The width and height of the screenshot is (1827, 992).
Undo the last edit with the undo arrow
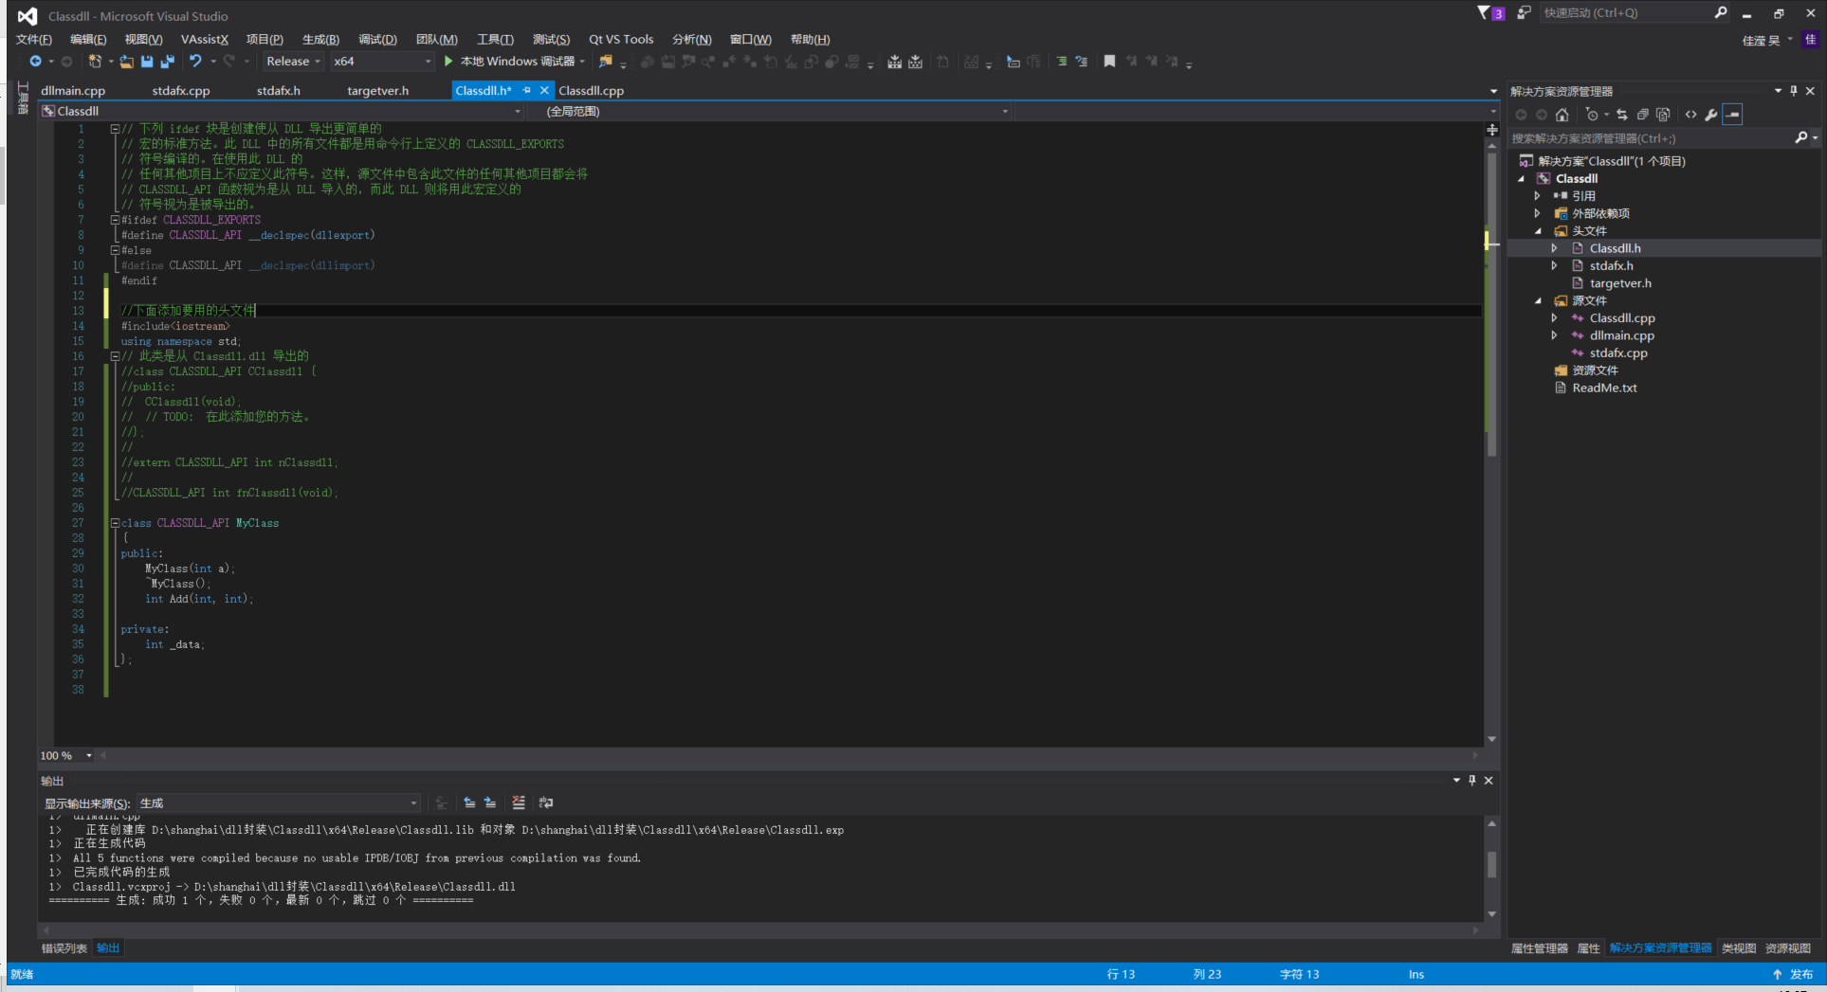[195, 62]
